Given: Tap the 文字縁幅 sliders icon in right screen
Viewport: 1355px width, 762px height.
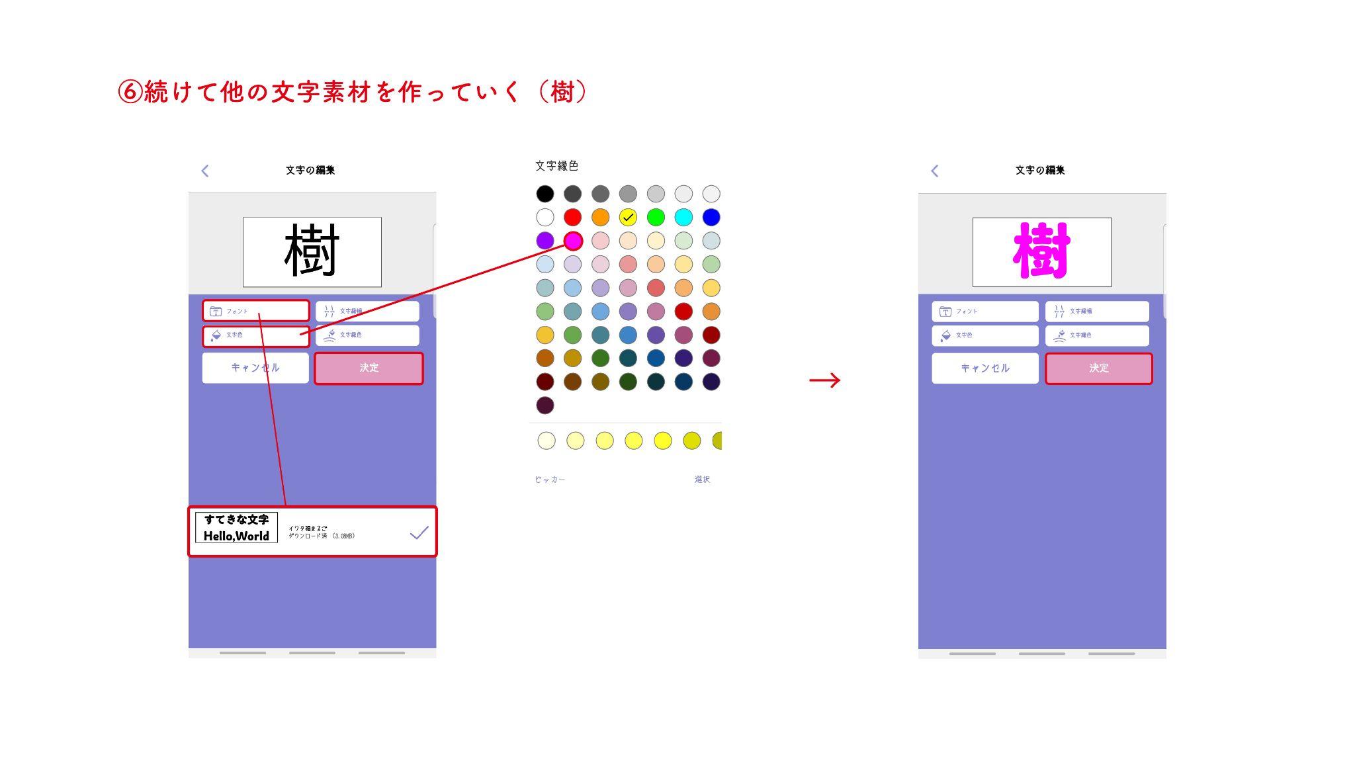Looking at the screenshot, I should pos(1059,311).
